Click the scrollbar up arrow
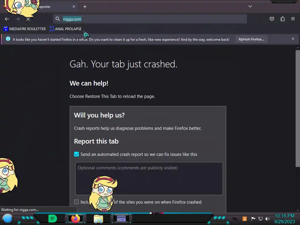Viewport: 300px width, 225px height. pyautogui.click(x=298, y=48)
